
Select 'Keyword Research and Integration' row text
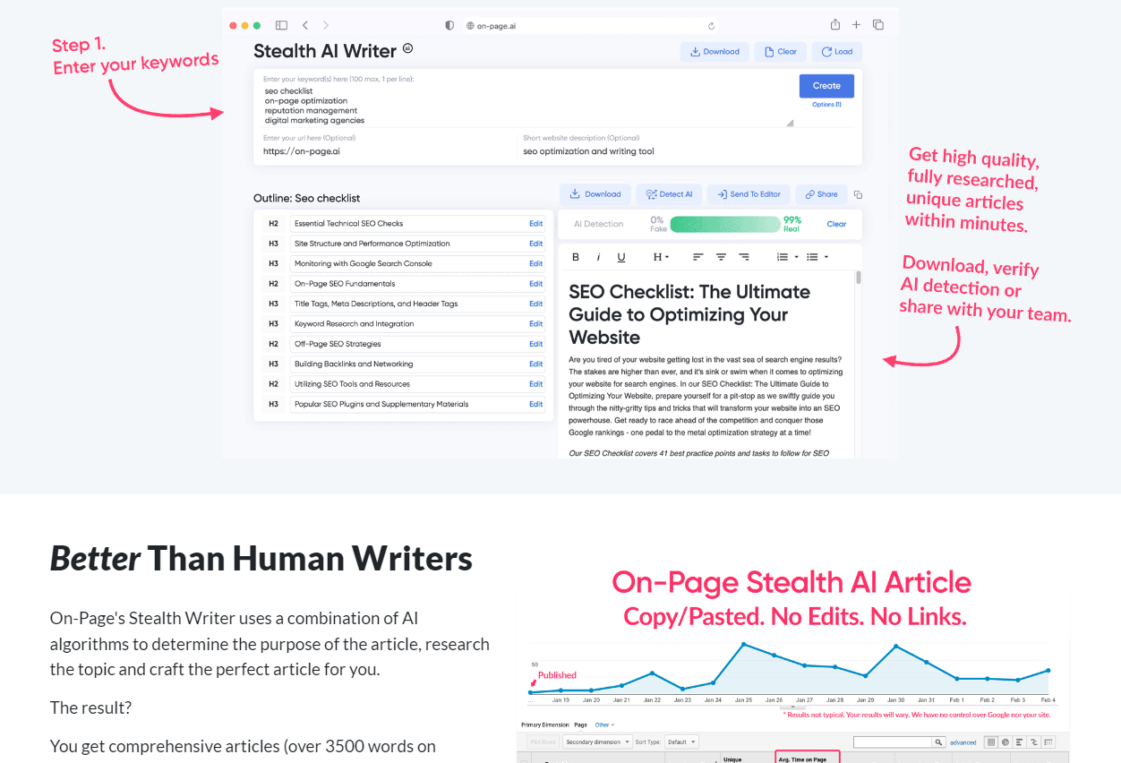point(354,324)
